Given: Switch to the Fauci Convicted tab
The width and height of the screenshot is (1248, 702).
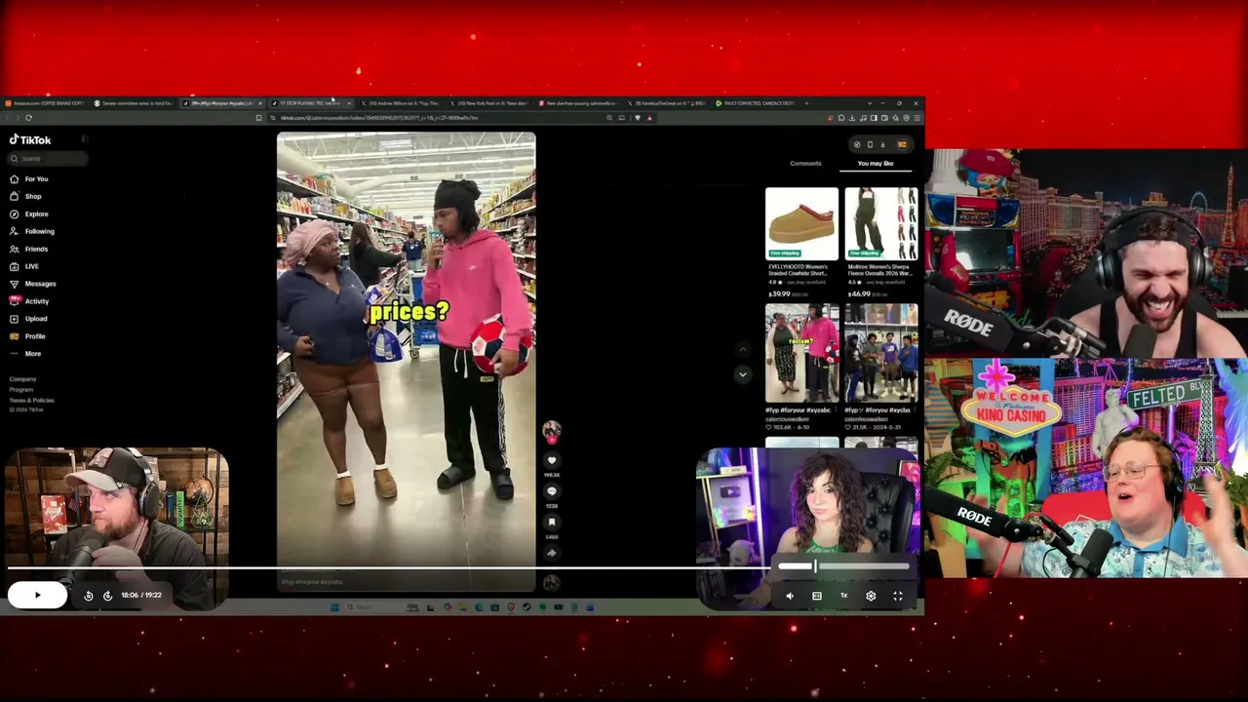Looking at the screenshot, I should coord(758,103).
